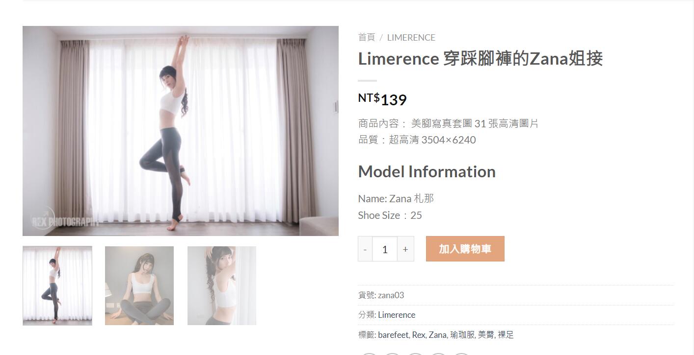Decrease quantity with the minus button
The width and height of the screenshot is (694, 355).
(x=365, y=249)
